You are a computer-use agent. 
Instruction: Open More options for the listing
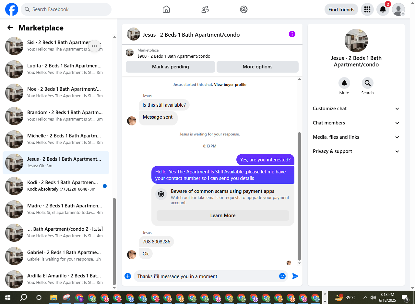tap(257, 67)
